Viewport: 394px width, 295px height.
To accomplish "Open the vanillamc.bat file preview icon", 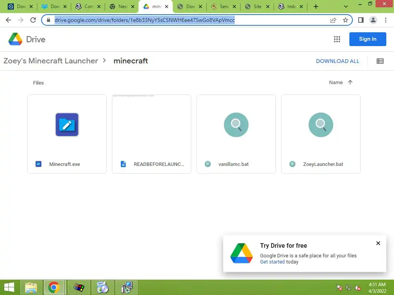I will coord(236,125).
